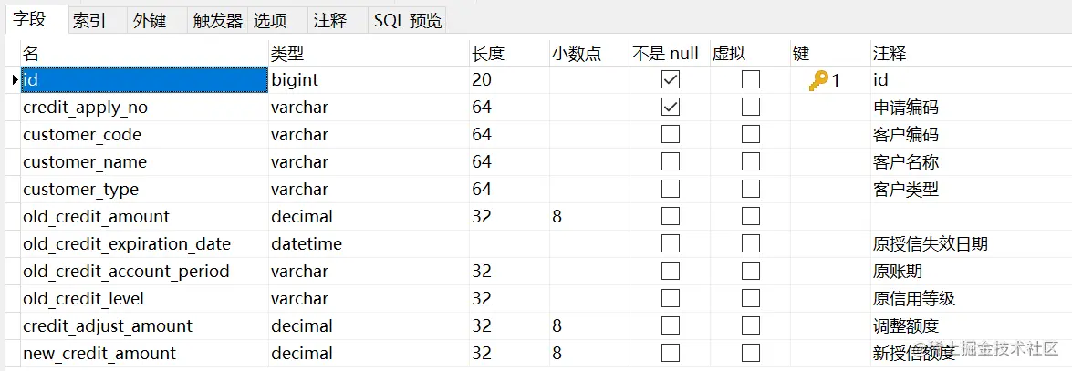This screenshot has width=1072, height=371.
Task: Click the empty comment cell of old_credit_amount
Action: 971,217
